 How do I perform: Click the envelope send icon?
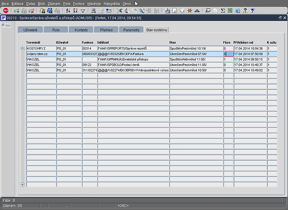pyautogui.click(x=109, y=11)
